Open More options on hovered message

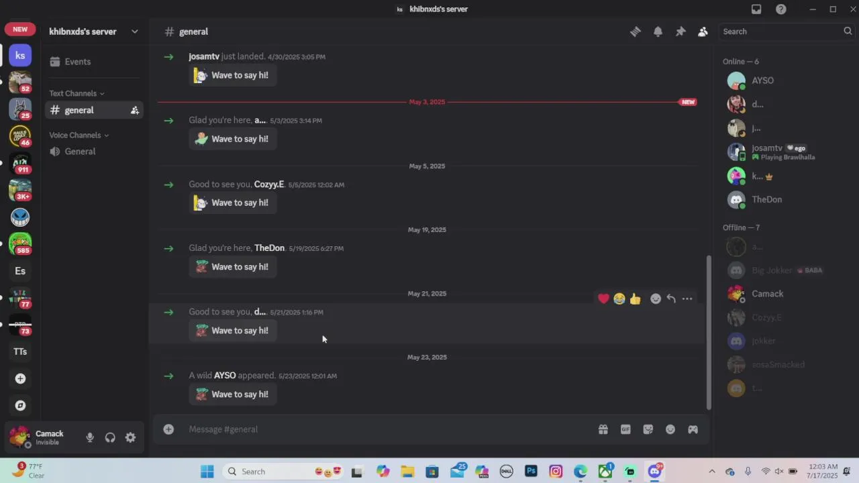(x=687, y=299)
